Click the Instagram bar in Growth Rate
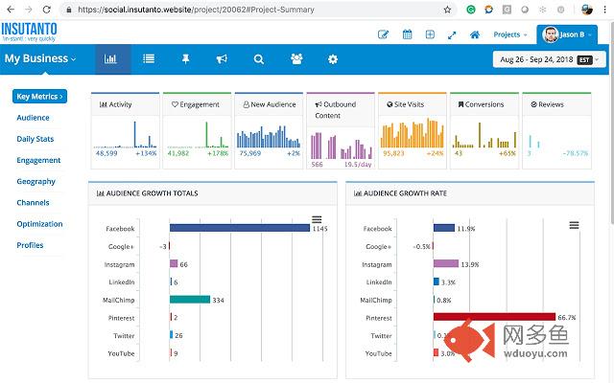 [x=446, y=263]
